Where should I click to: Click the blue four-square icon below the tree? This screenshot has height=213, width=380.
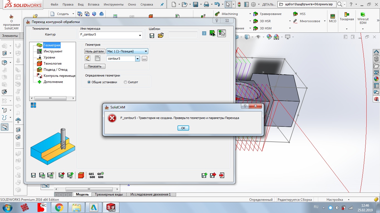(x=33, y=105)
